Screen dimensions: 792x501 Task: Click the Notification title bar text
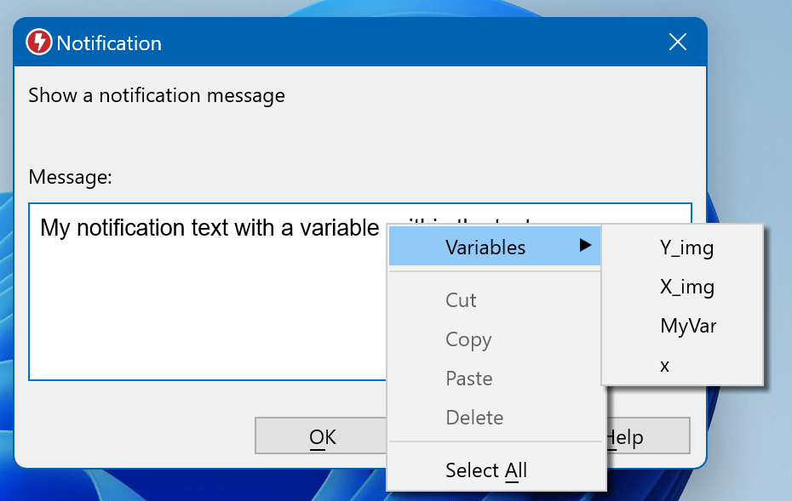pyautogui.click(x=109, y=43)
